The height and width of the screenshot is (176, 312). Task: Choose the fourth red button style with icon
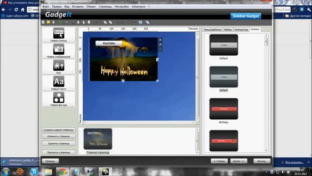pyautogui.click(x=224, y=141)
